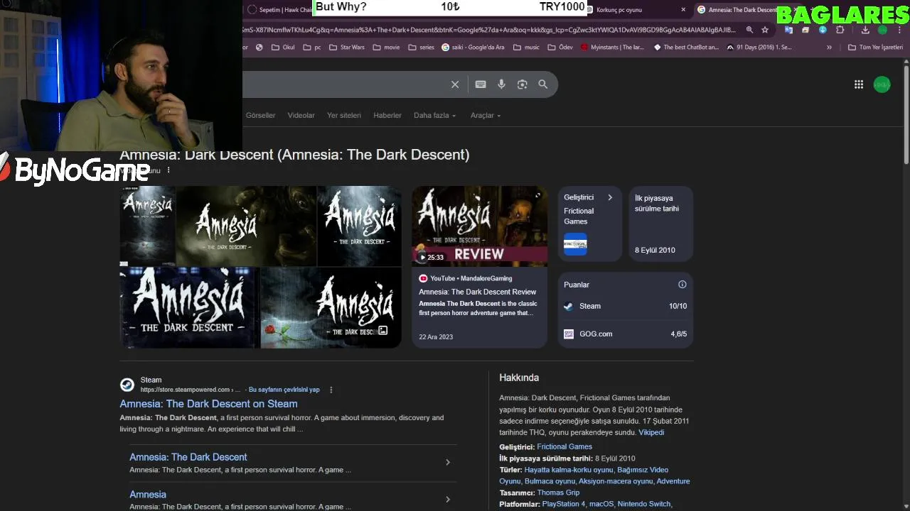
Task: Expand the Geliştirici card chevron
Action: point(609,197)
